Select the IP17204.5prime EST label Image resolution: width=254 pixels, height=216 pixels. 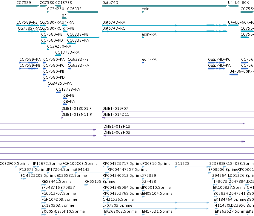click(61, 170)
